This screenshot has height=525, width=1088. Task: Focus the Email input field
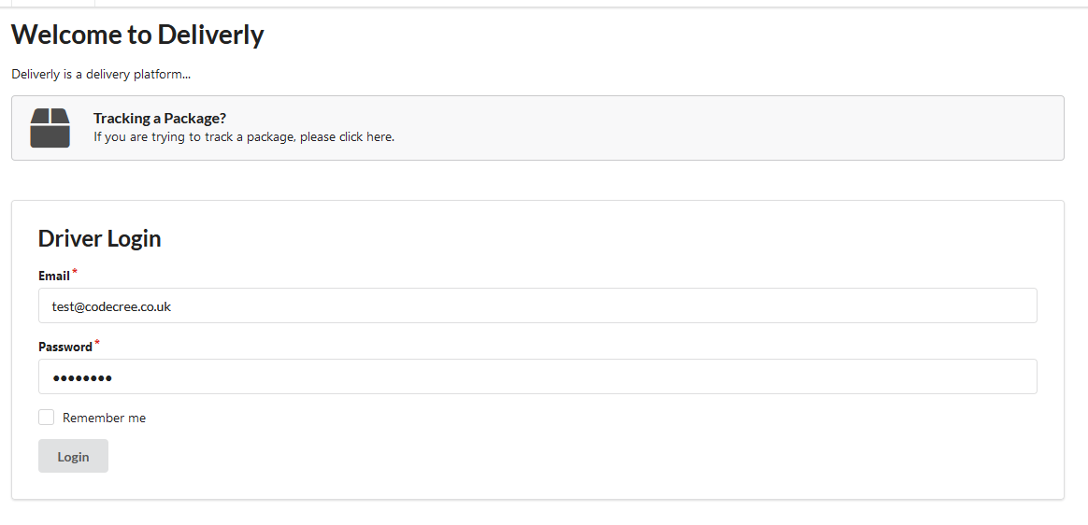[x=537, y=305]
